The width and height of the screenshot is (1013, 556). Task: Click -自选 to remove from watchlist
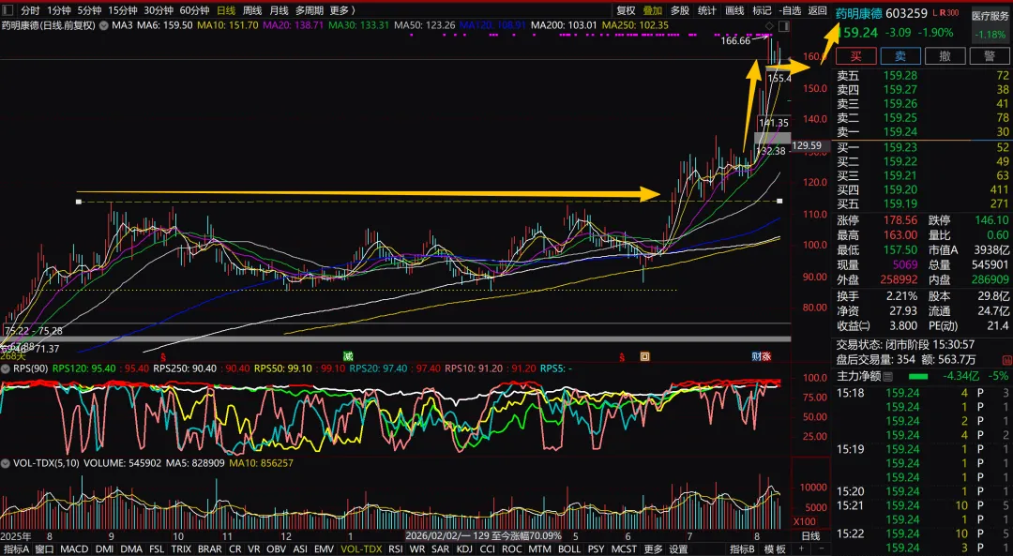pyautogui.click(x=790, y=10)
